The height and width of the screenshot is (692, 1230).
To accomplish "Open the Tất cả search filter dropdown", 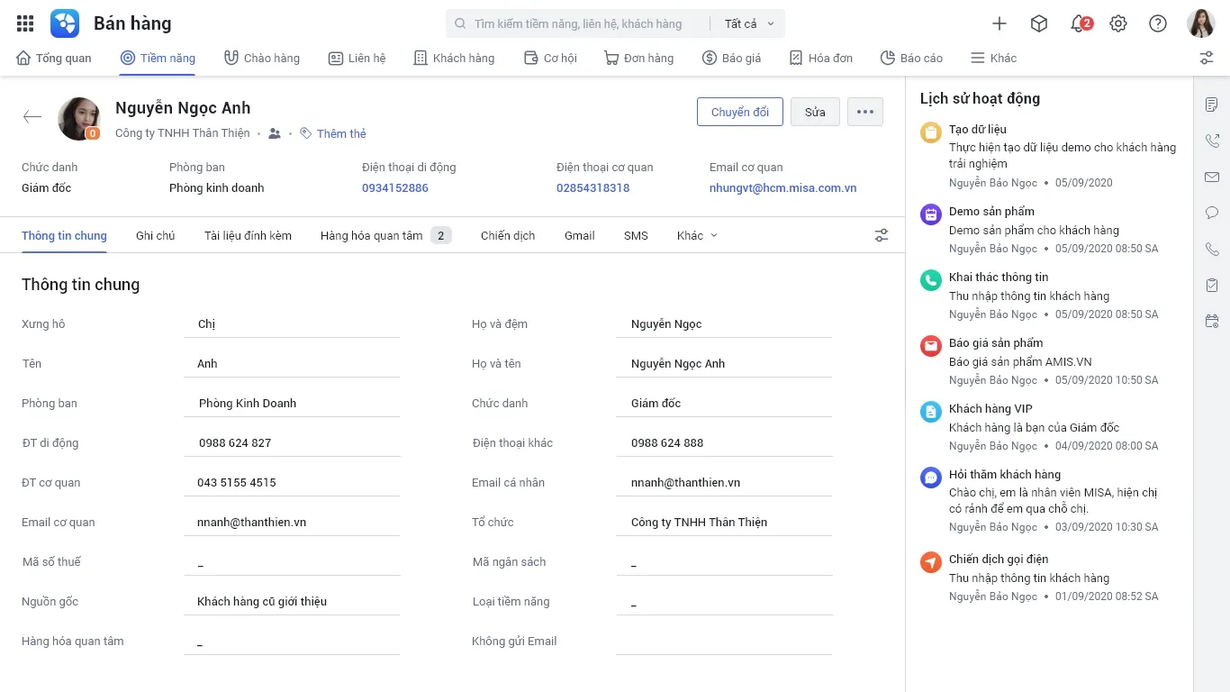I will coord(749,23).
